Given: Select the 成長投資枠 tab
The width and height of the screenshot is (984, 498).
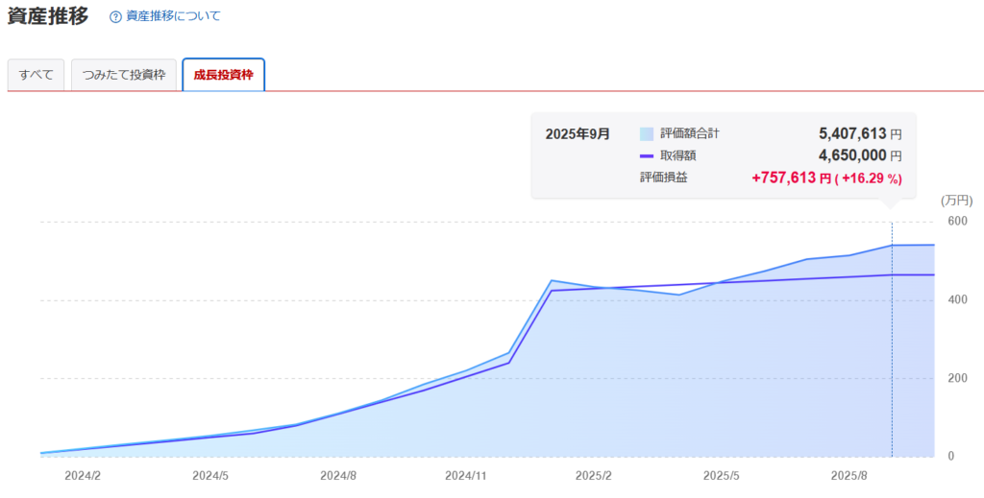Looking at the screenshot, I should coord(223,75).
